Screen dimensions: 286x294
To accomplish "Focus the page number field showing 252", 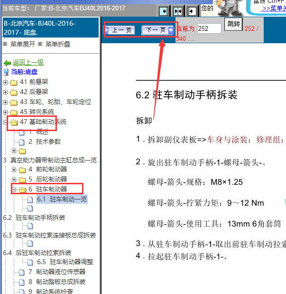I will tap(209, 28).
